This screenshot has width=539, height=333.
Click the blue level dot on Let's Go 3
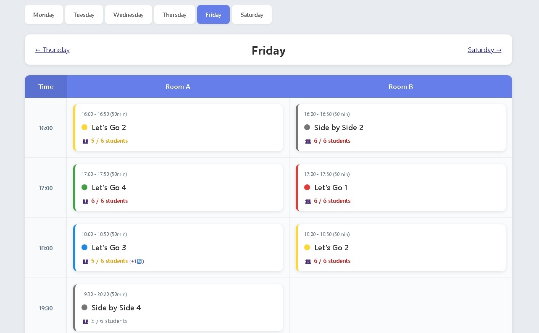coord(84,247)
